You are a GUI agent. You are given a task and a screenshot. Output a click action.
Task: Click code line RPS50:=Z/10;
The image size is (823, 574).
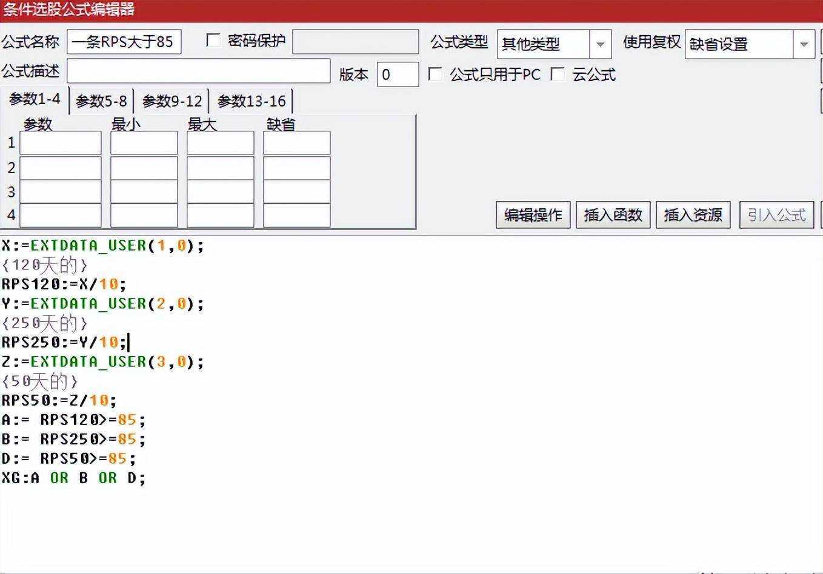point(59,400)
